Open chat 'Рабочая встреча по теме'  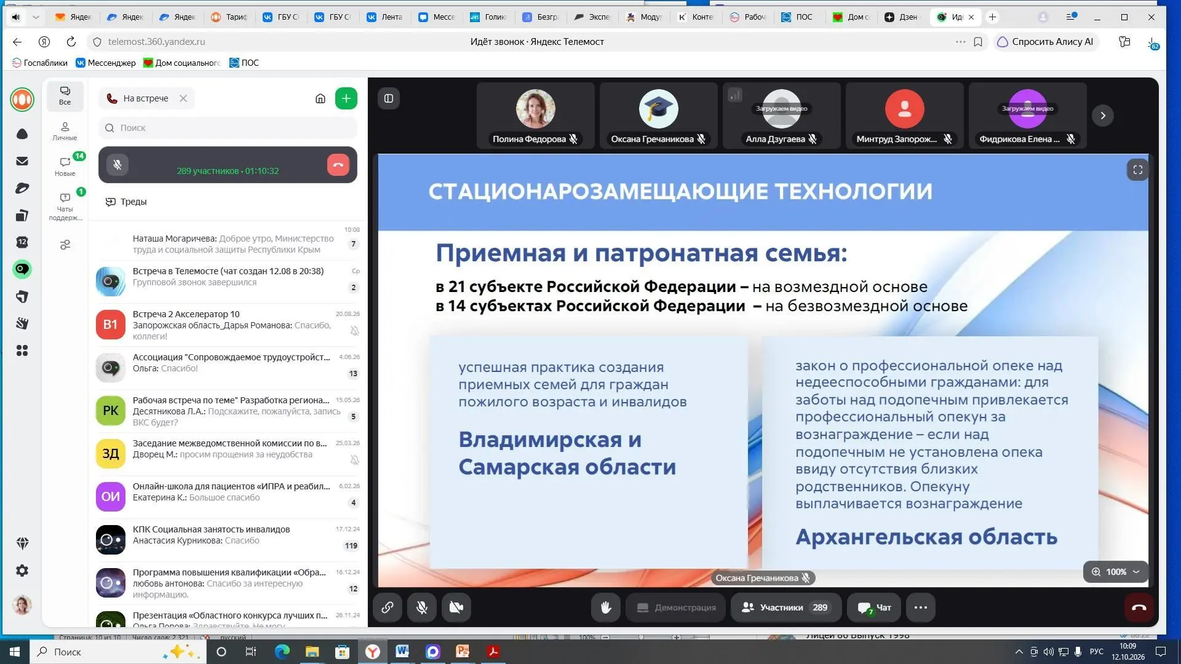[x=228, y=411]
